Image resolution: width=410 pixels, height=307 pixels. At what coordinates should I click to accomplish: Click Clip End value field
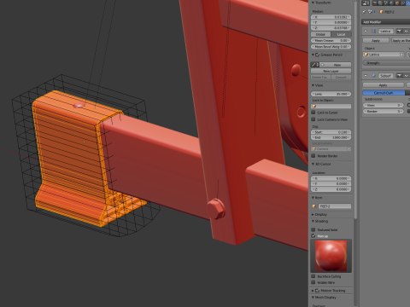331,137
